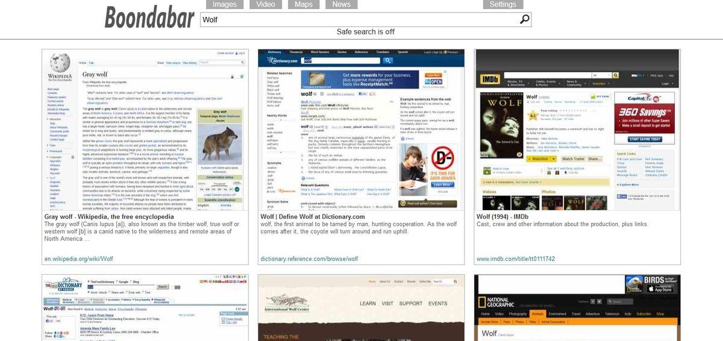This screenshot has width=723, height=341.
Task: Open the Settings tab
Action: [x=503, y=4]
